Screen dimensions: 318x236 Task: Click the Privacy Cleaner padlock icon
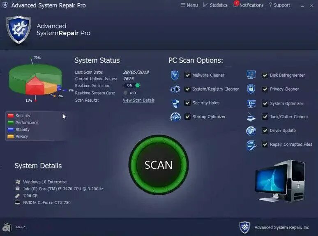coord(251,89)
